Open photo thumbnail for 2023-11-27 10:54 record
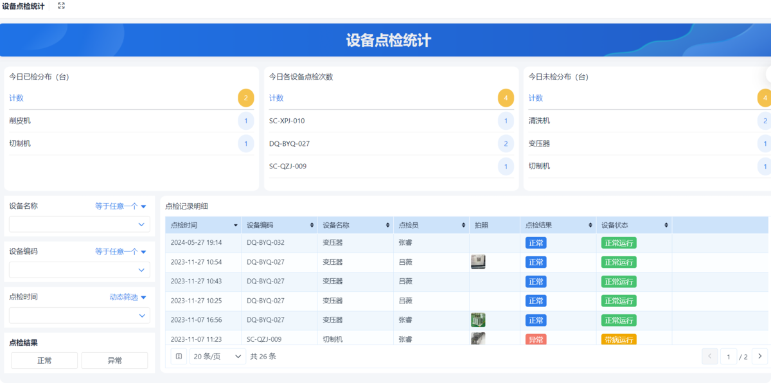Viewport: 771px width, 383px height. click(x=478, y=262)
